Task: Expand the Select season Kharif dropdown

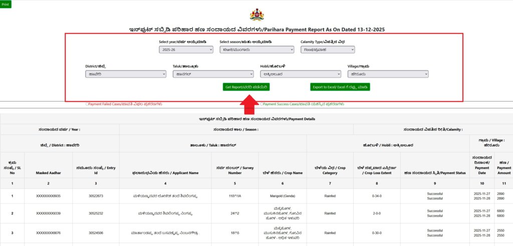Action: tap(256, 49)
